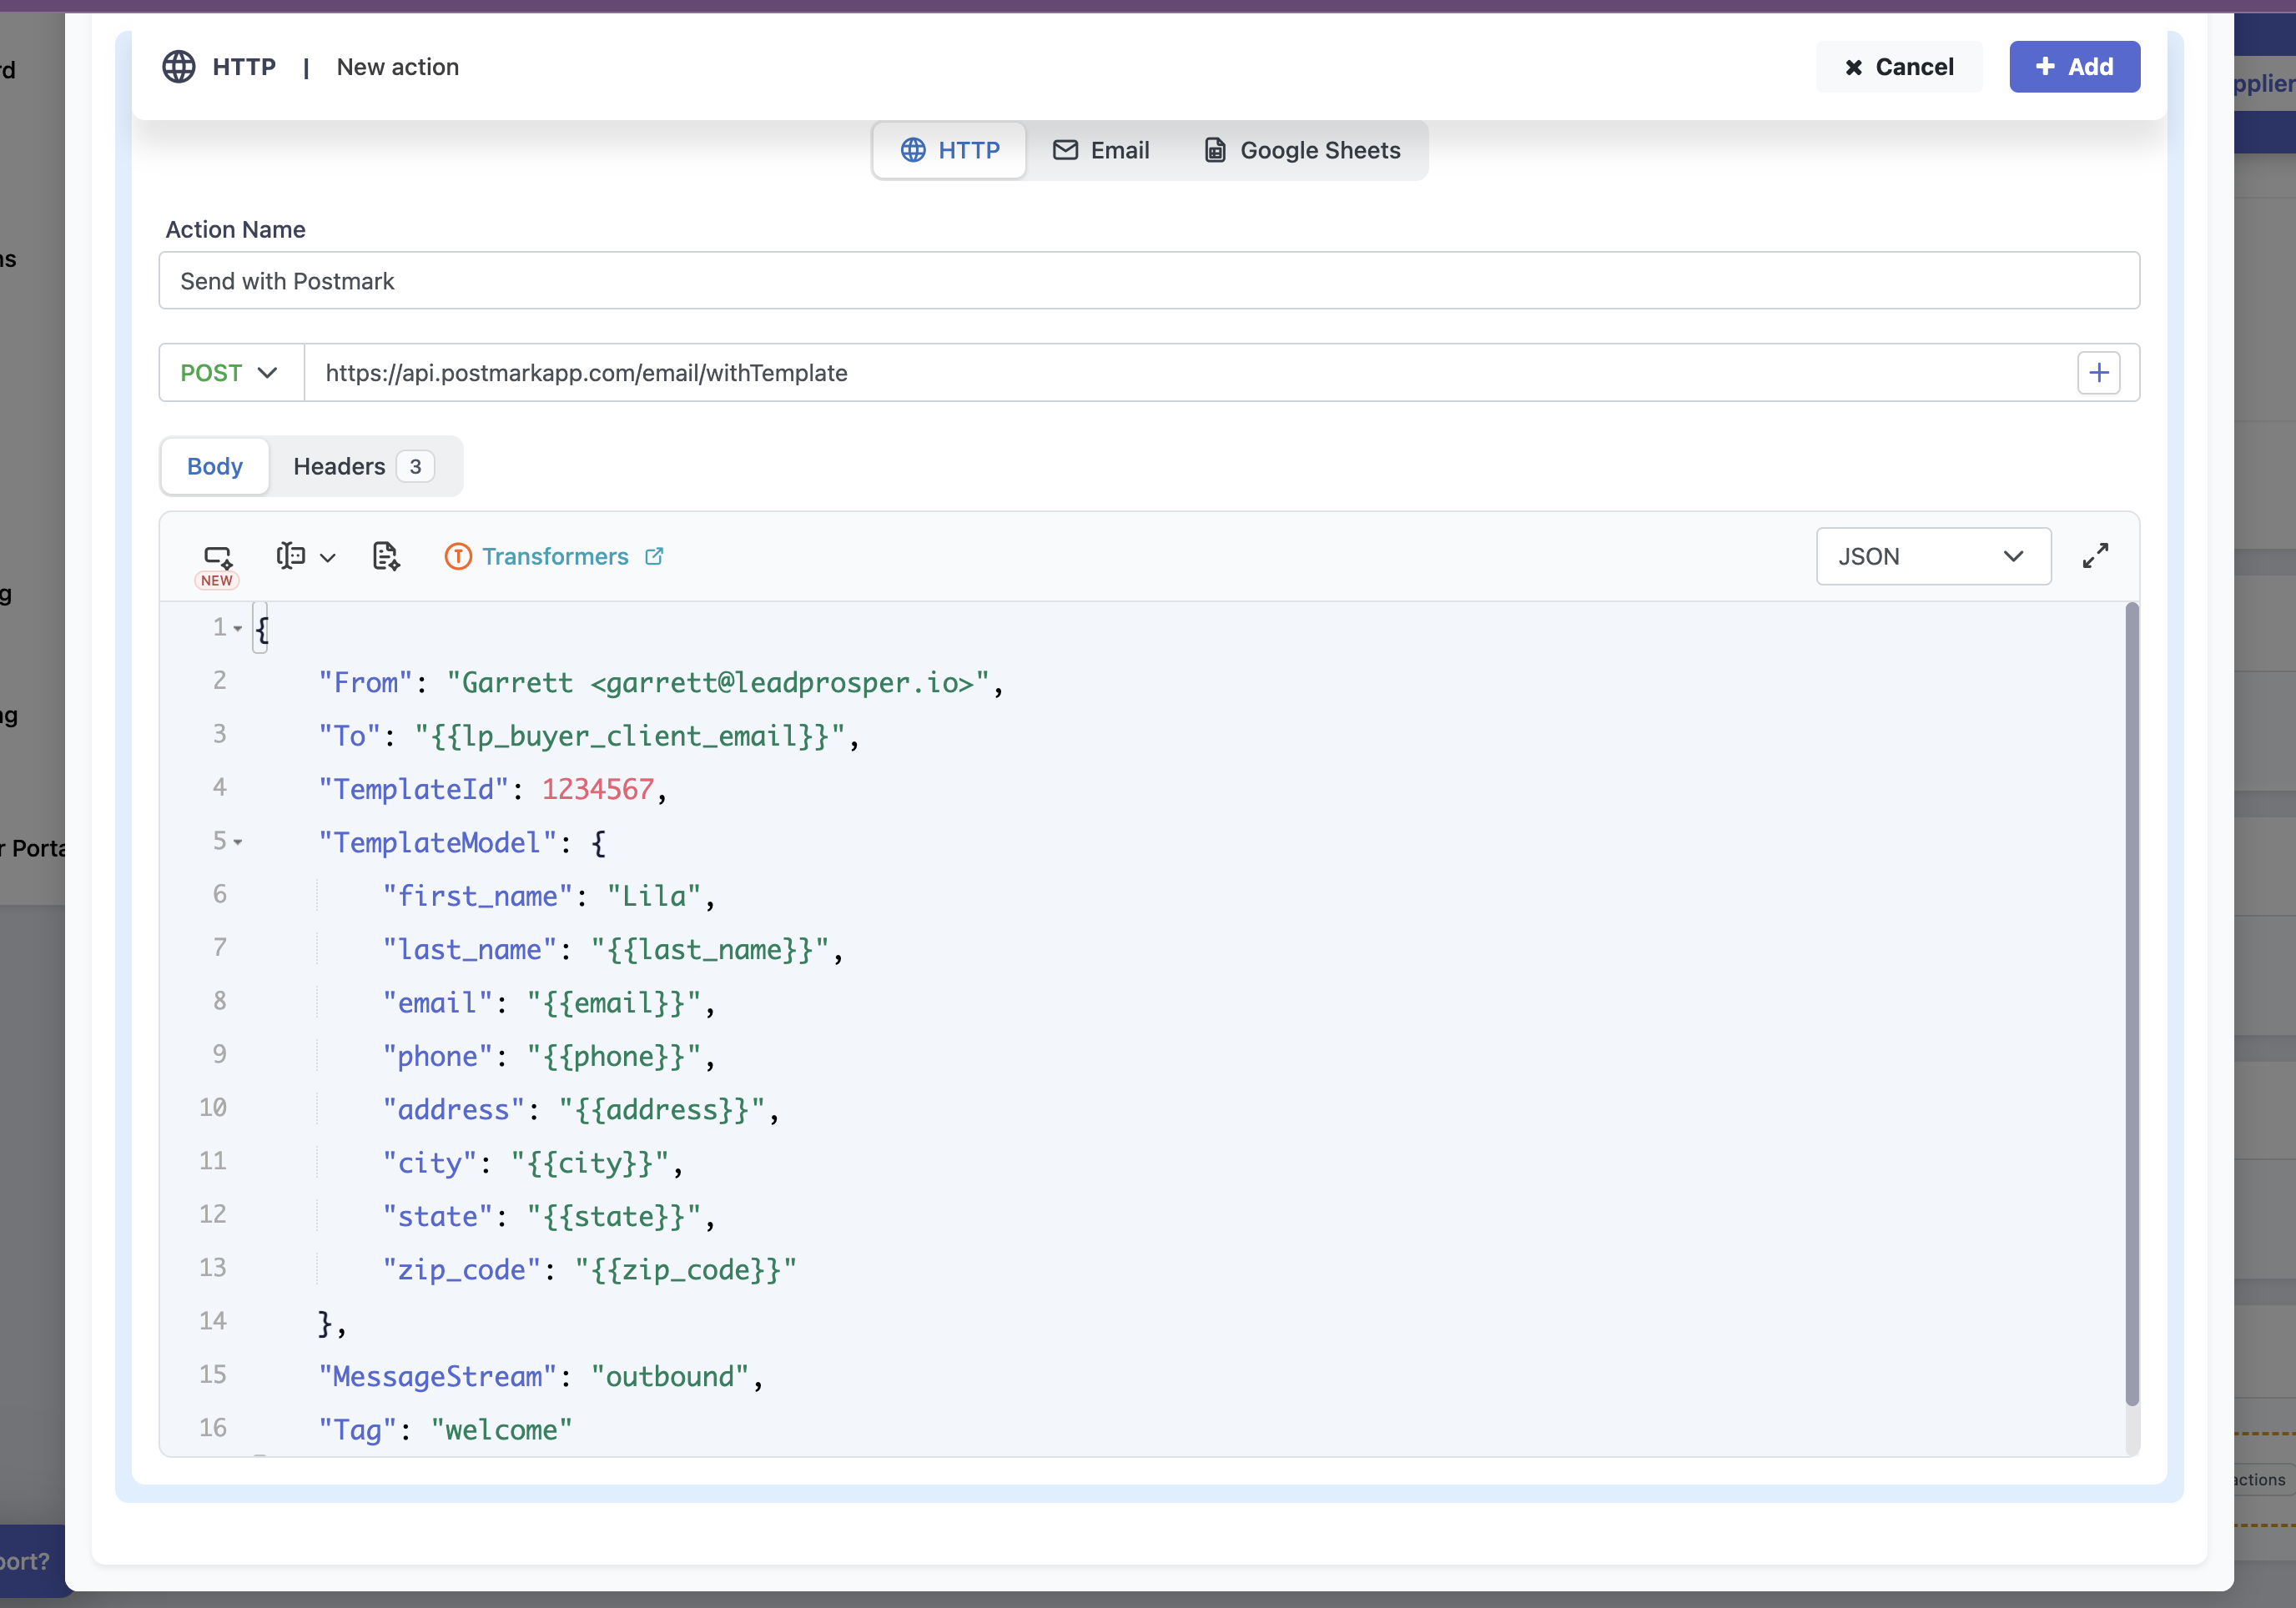2296x1608 pixels.
Task: Click the globe HTTP icon in header
Action: coord(179,67)
